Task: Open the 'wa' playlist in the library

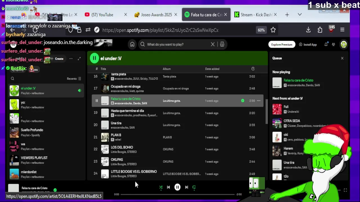Action: (46, 146)
